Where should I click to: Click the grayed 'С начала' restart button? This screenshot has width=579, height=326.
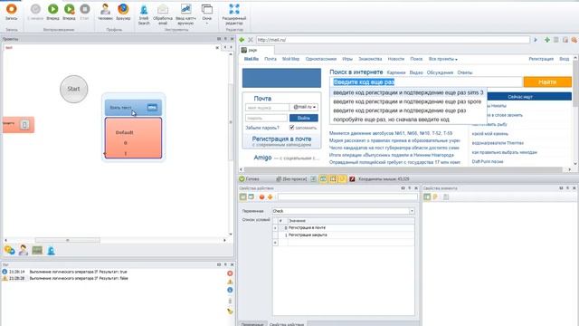coord(35,12)
